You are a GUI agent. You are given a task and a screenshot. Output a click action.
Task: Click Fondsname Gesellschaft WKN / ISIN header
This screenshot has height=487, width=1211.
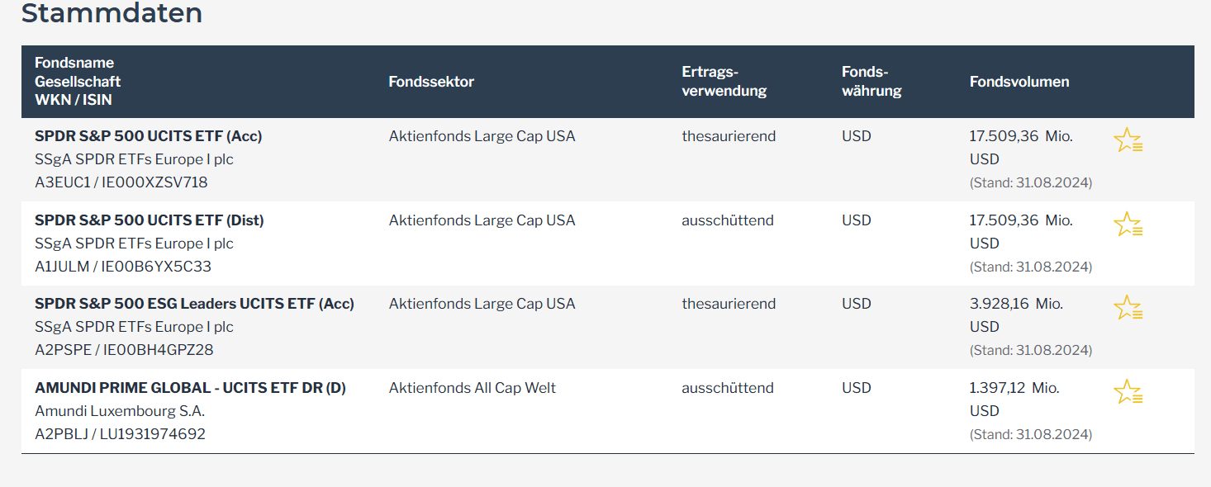click(x=78, y=82)
